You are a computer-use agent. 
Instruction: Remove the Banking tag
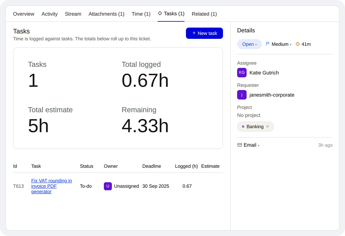[x=268, y=126]
